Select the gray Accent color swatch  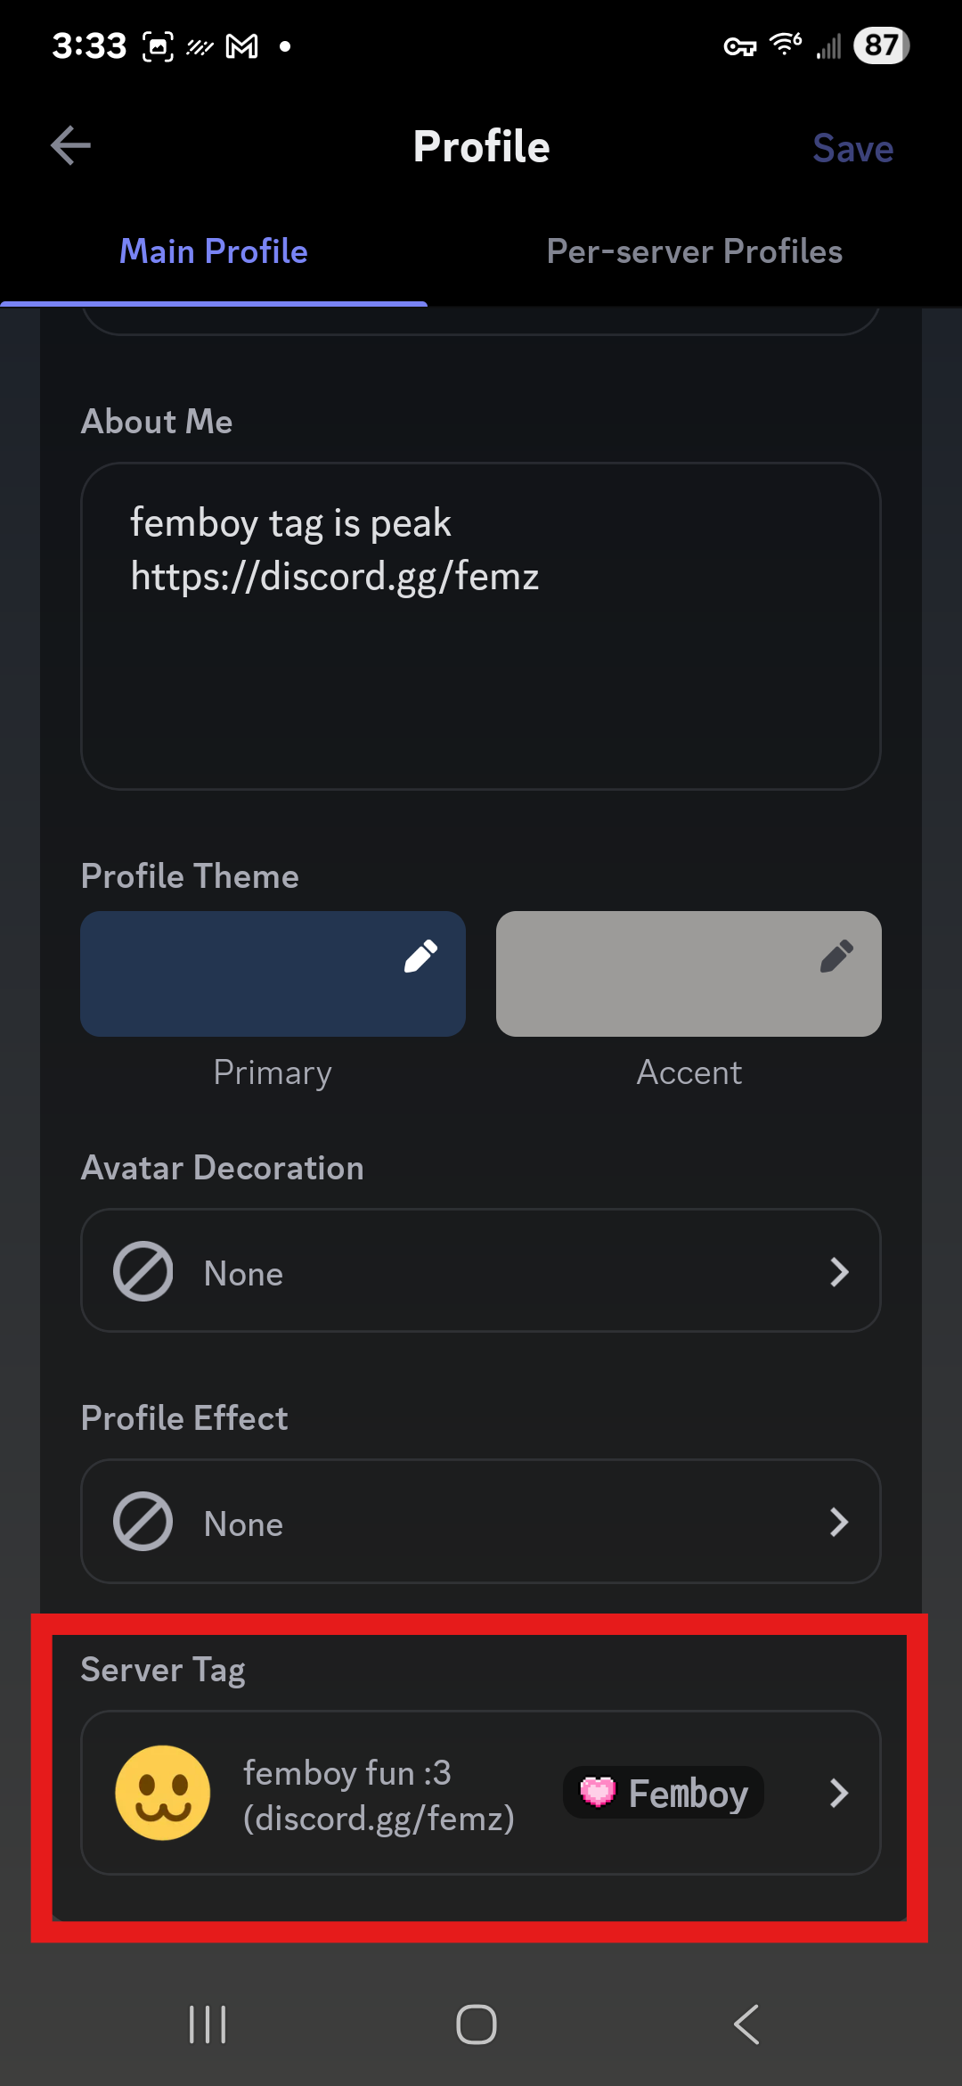click(689, 973)
